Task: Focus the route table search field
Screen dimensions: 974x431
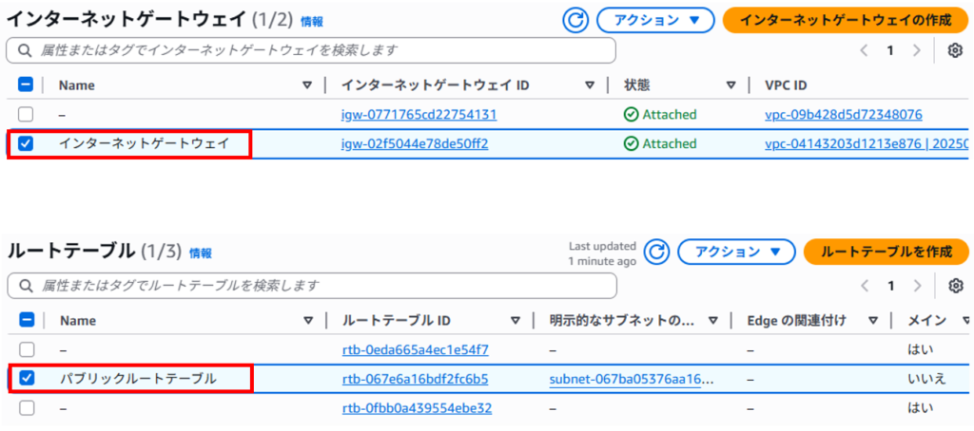Action: point(312,285)
